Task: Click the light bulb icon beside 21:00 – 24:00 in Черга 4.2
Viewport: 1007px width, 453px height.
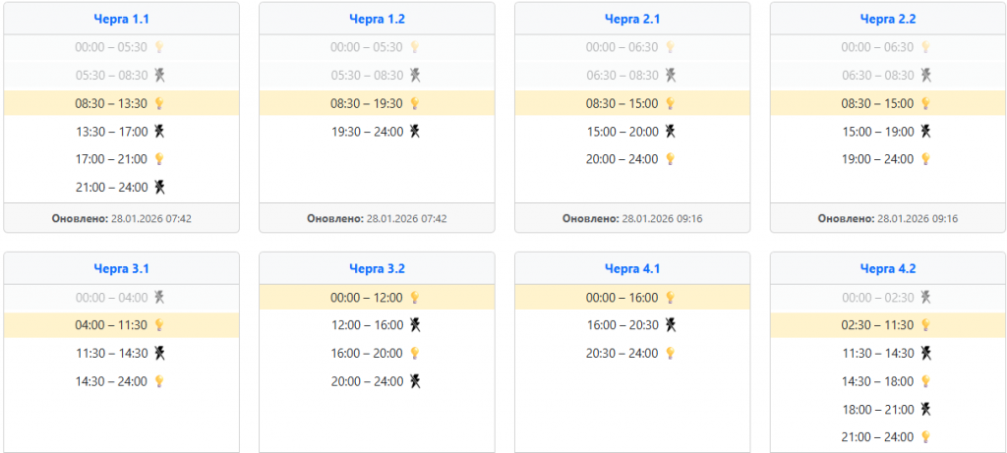Action: click(x=926, y=436)
